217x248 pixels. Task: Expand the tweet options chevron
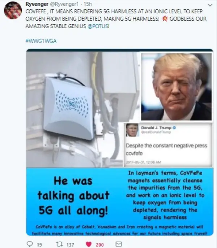tap(210, 5)
